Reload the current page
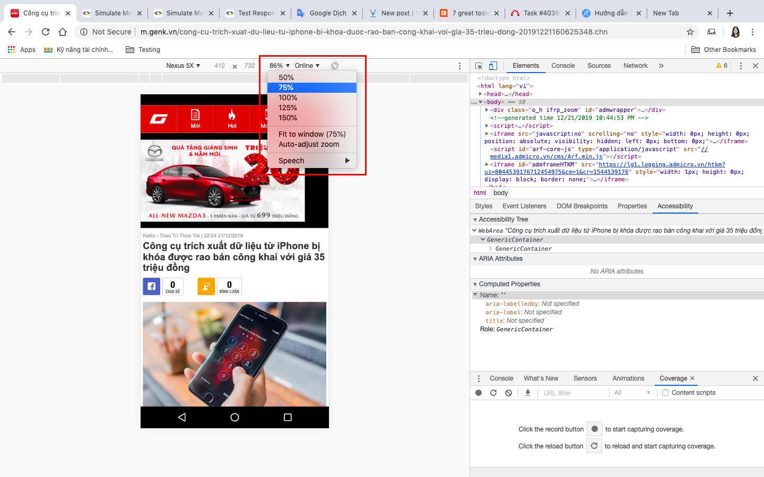Image resolution: width=764 pixels, height=477 pixels. [x=46, y=32]
